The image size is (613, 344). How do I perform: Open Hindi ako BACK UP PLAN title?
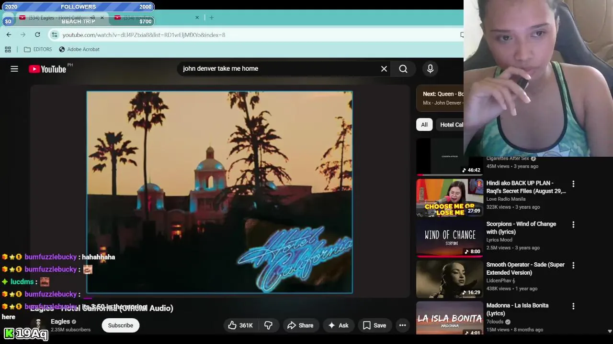pos(526,187)
